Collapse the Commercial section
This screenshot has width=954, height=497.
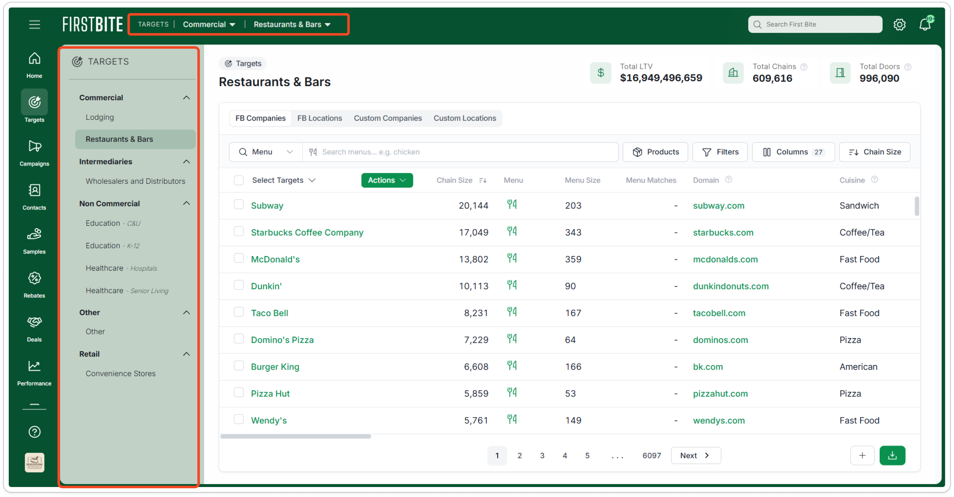pyautogui.click(x=186, y=98)
